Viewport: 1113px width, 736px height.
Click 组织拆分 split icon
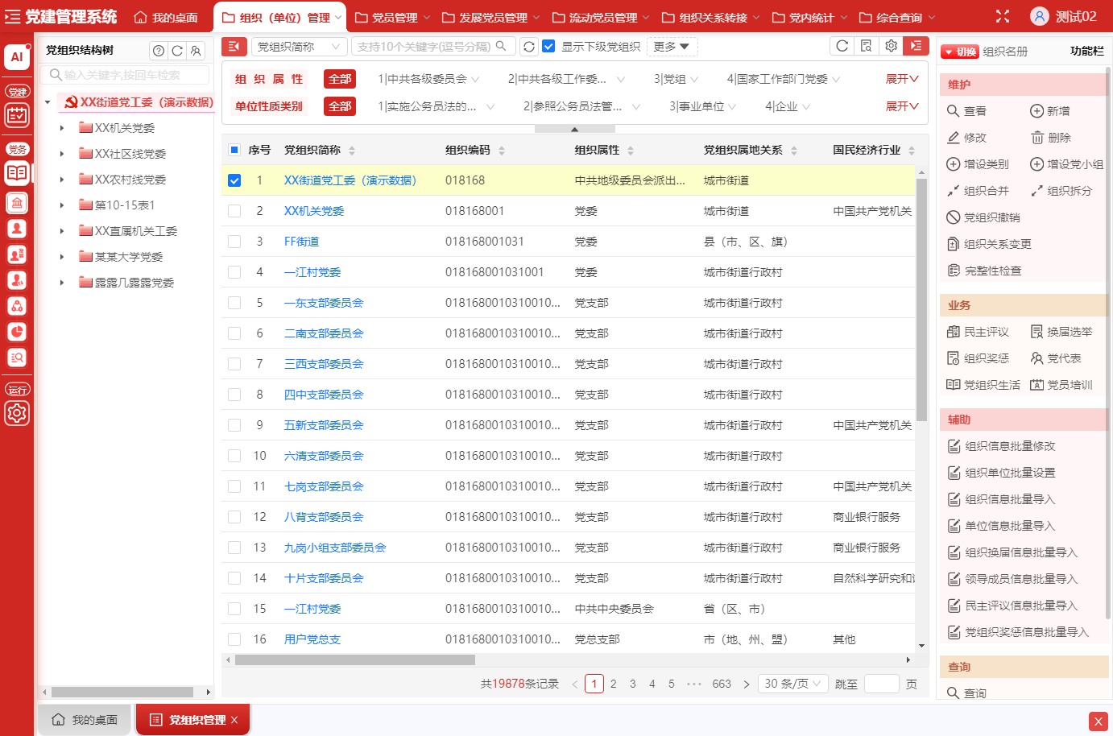[1037, 191]
